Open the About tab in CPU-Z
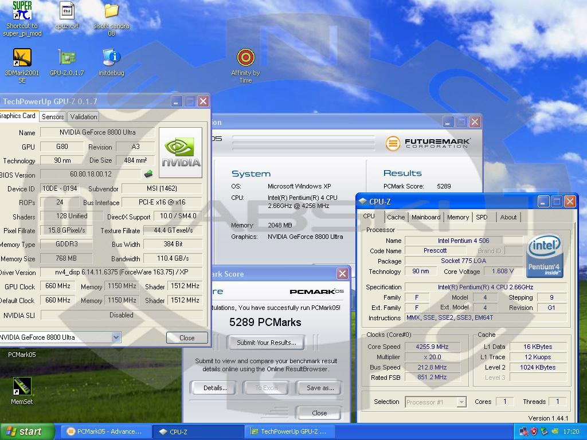Image resolution: width=587 pixels, height=440 pixels. (x=508, y=217)
